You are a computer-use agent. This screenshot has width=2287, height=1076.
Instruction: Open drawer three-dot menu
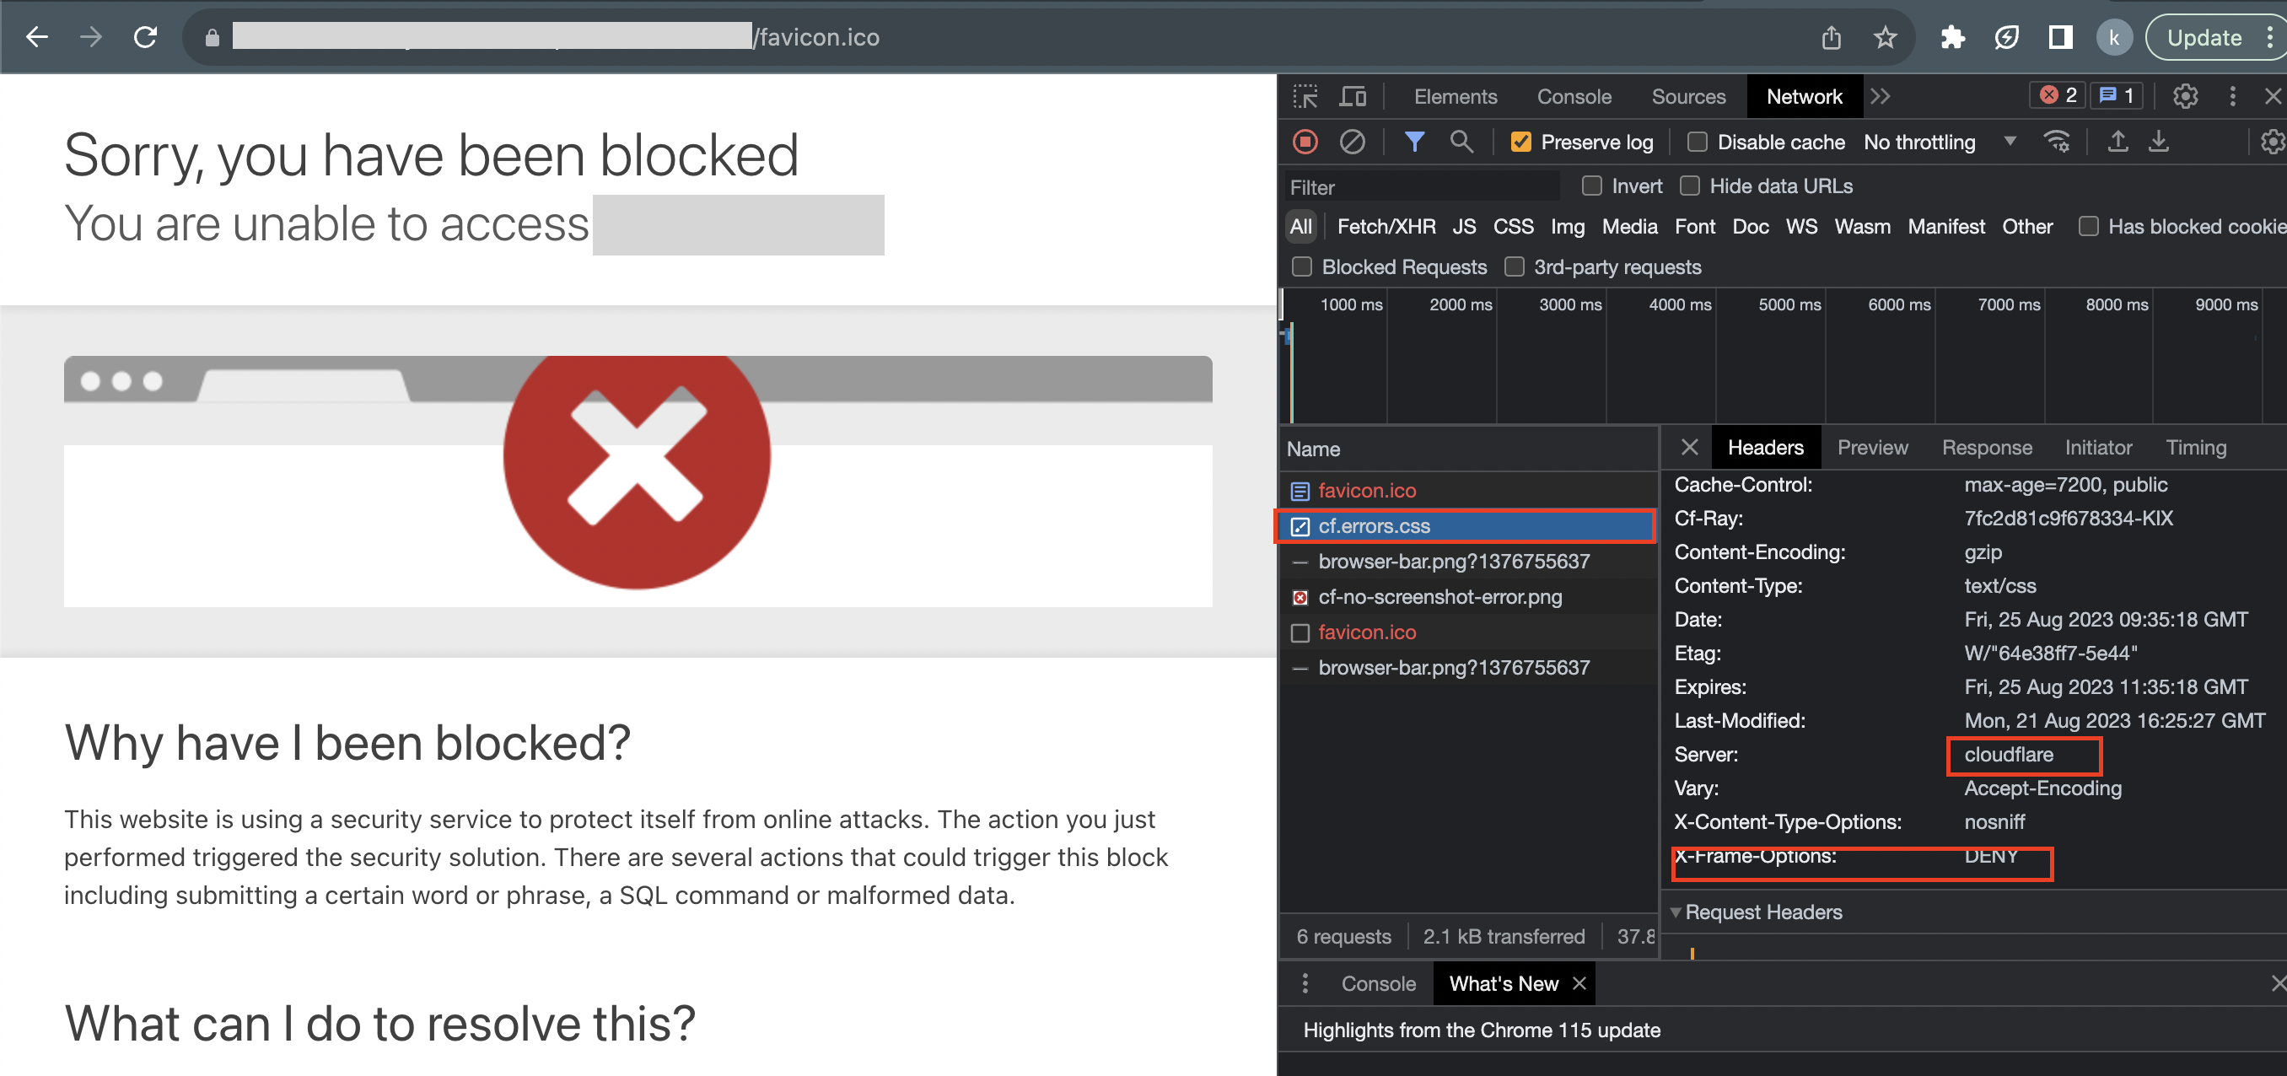1305,982
